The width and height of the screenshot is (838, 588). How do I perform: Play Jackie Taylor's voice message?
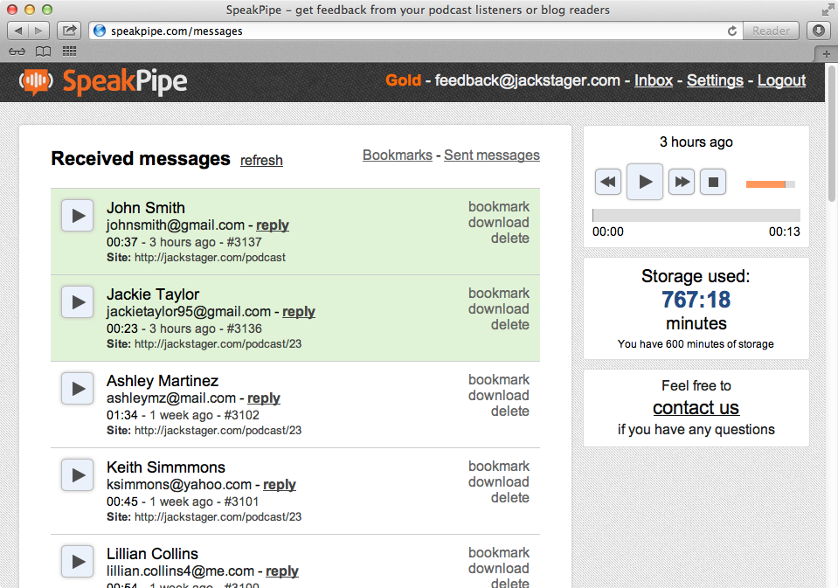click(x=78, y=302)
